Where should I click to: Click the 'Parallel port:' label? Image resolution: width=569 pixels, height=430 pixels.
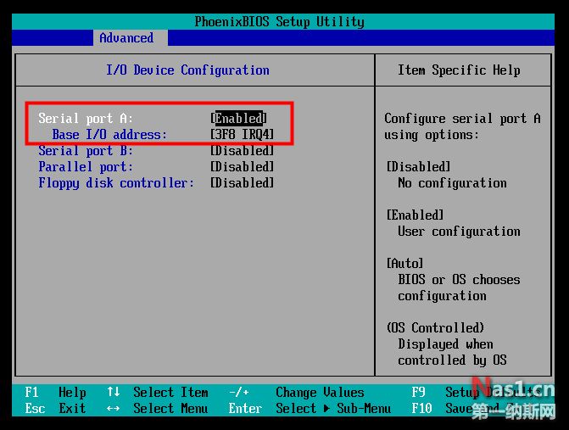click(86, 167)
